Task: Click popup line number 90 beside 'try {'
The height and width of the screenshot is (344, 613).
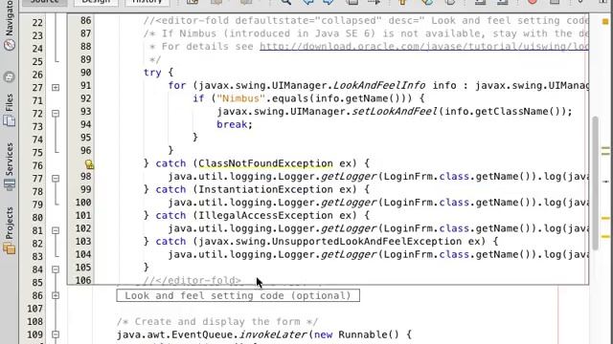Action: (x=85, y=73)
